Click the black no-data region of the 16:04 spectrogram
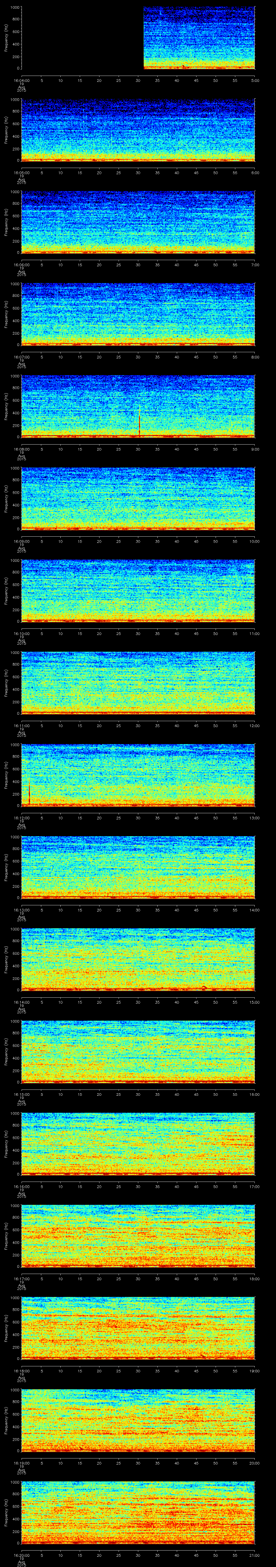This screenshot has width=276, height=1567. point(82,38)
